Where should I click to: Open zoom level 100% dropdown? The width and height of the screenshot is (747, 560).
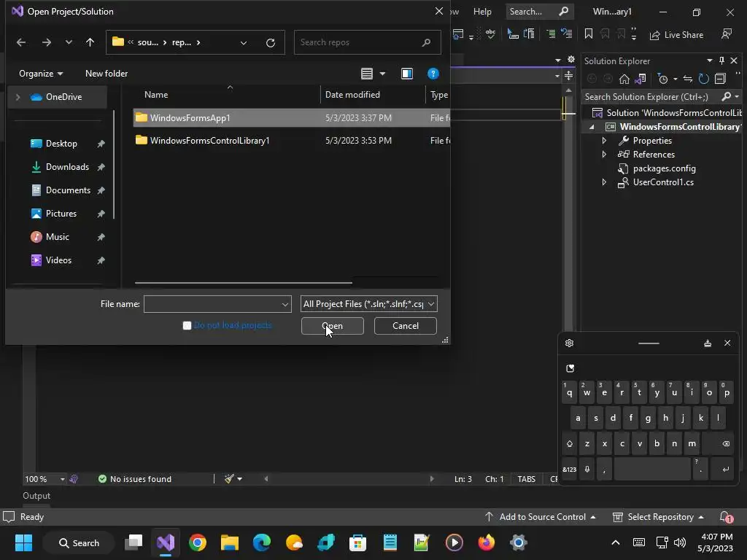63,479
